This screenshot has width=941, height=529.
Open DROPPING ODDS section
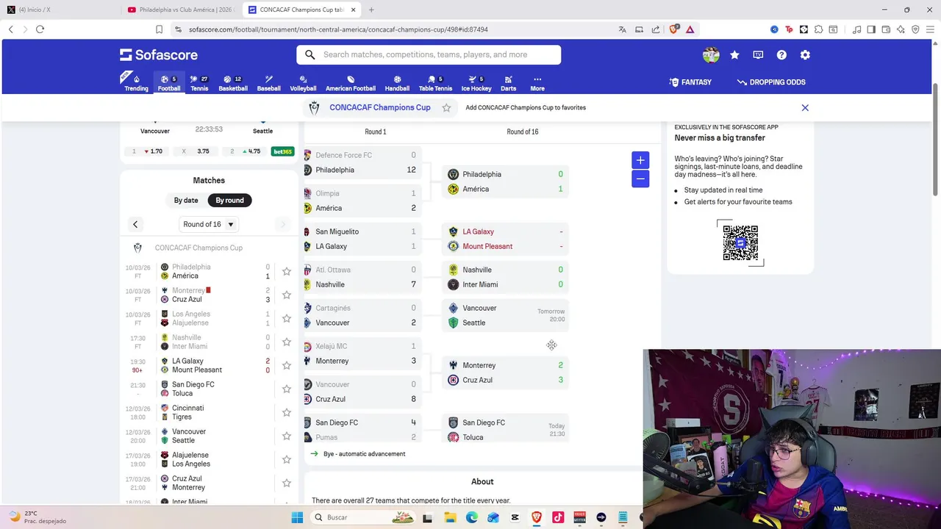tap(771, 82)
